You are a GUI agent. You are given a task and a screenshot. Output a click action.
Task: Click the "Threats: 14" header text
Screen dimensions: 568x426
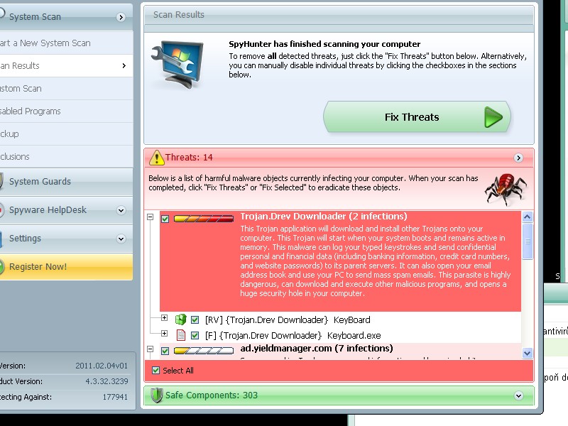189,158
